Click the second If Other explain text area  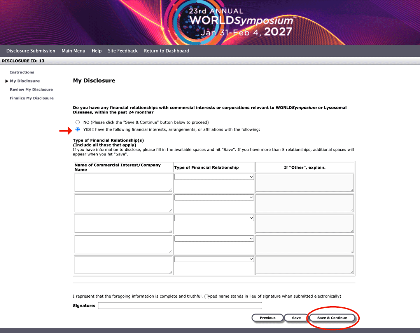coord(305,203)
